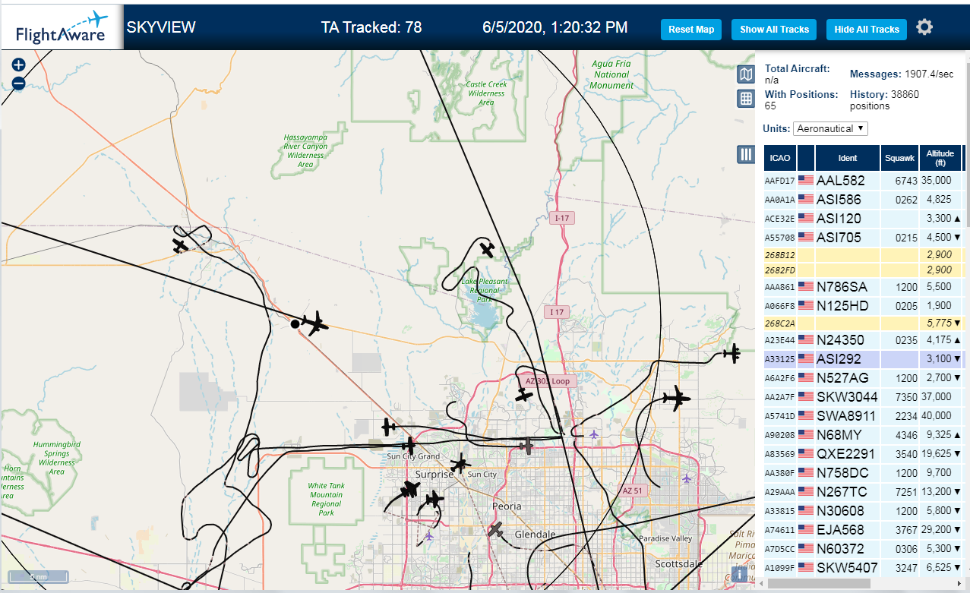Select the small aircraft on the northwest loop track
The width and height of the screenshot is (970, 593).
(x=180, y=245)
